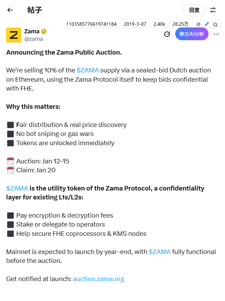Click the $ZAMA cashtag in first paragraph
The width and height of the screenshot is (225, 301).
pyautogui.click(x=87, y=70)
